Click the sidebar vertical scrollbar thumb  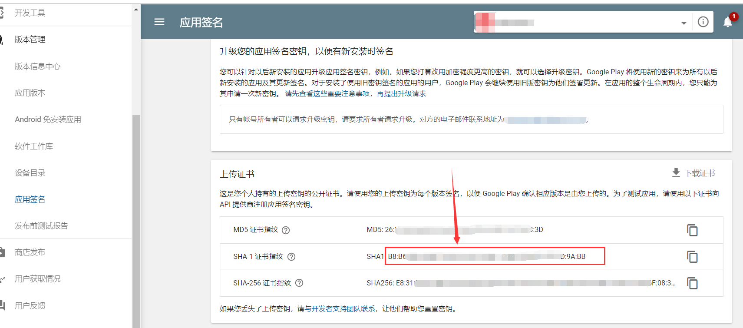click(x=136, y=221)
